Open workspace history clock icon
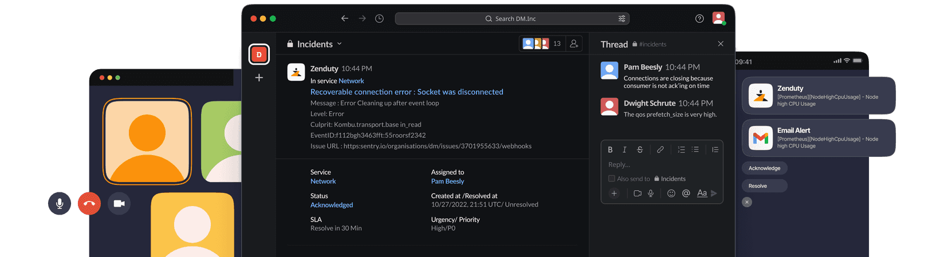Image resolution: width=944 pixels, height=257 pixels. coord(379,19)
